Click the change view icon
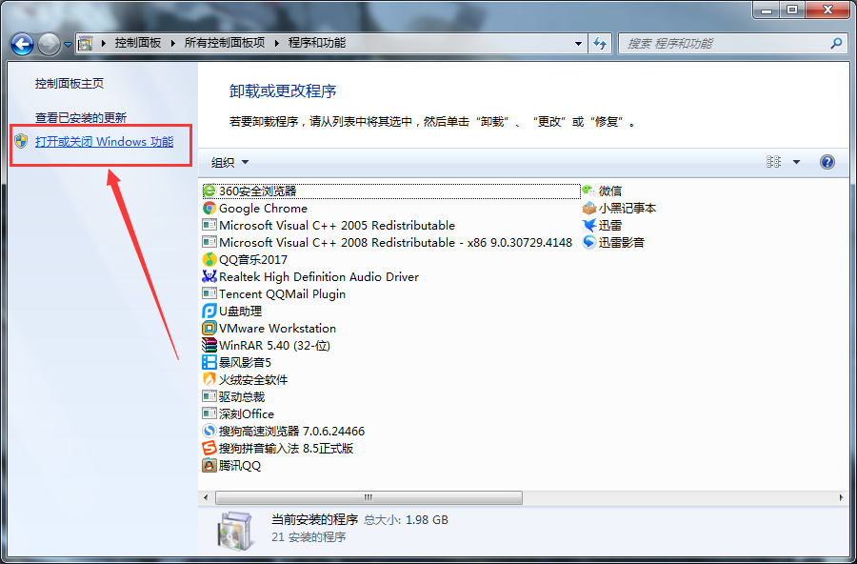This screenshot has height=564, width=857. pos(773,161)
